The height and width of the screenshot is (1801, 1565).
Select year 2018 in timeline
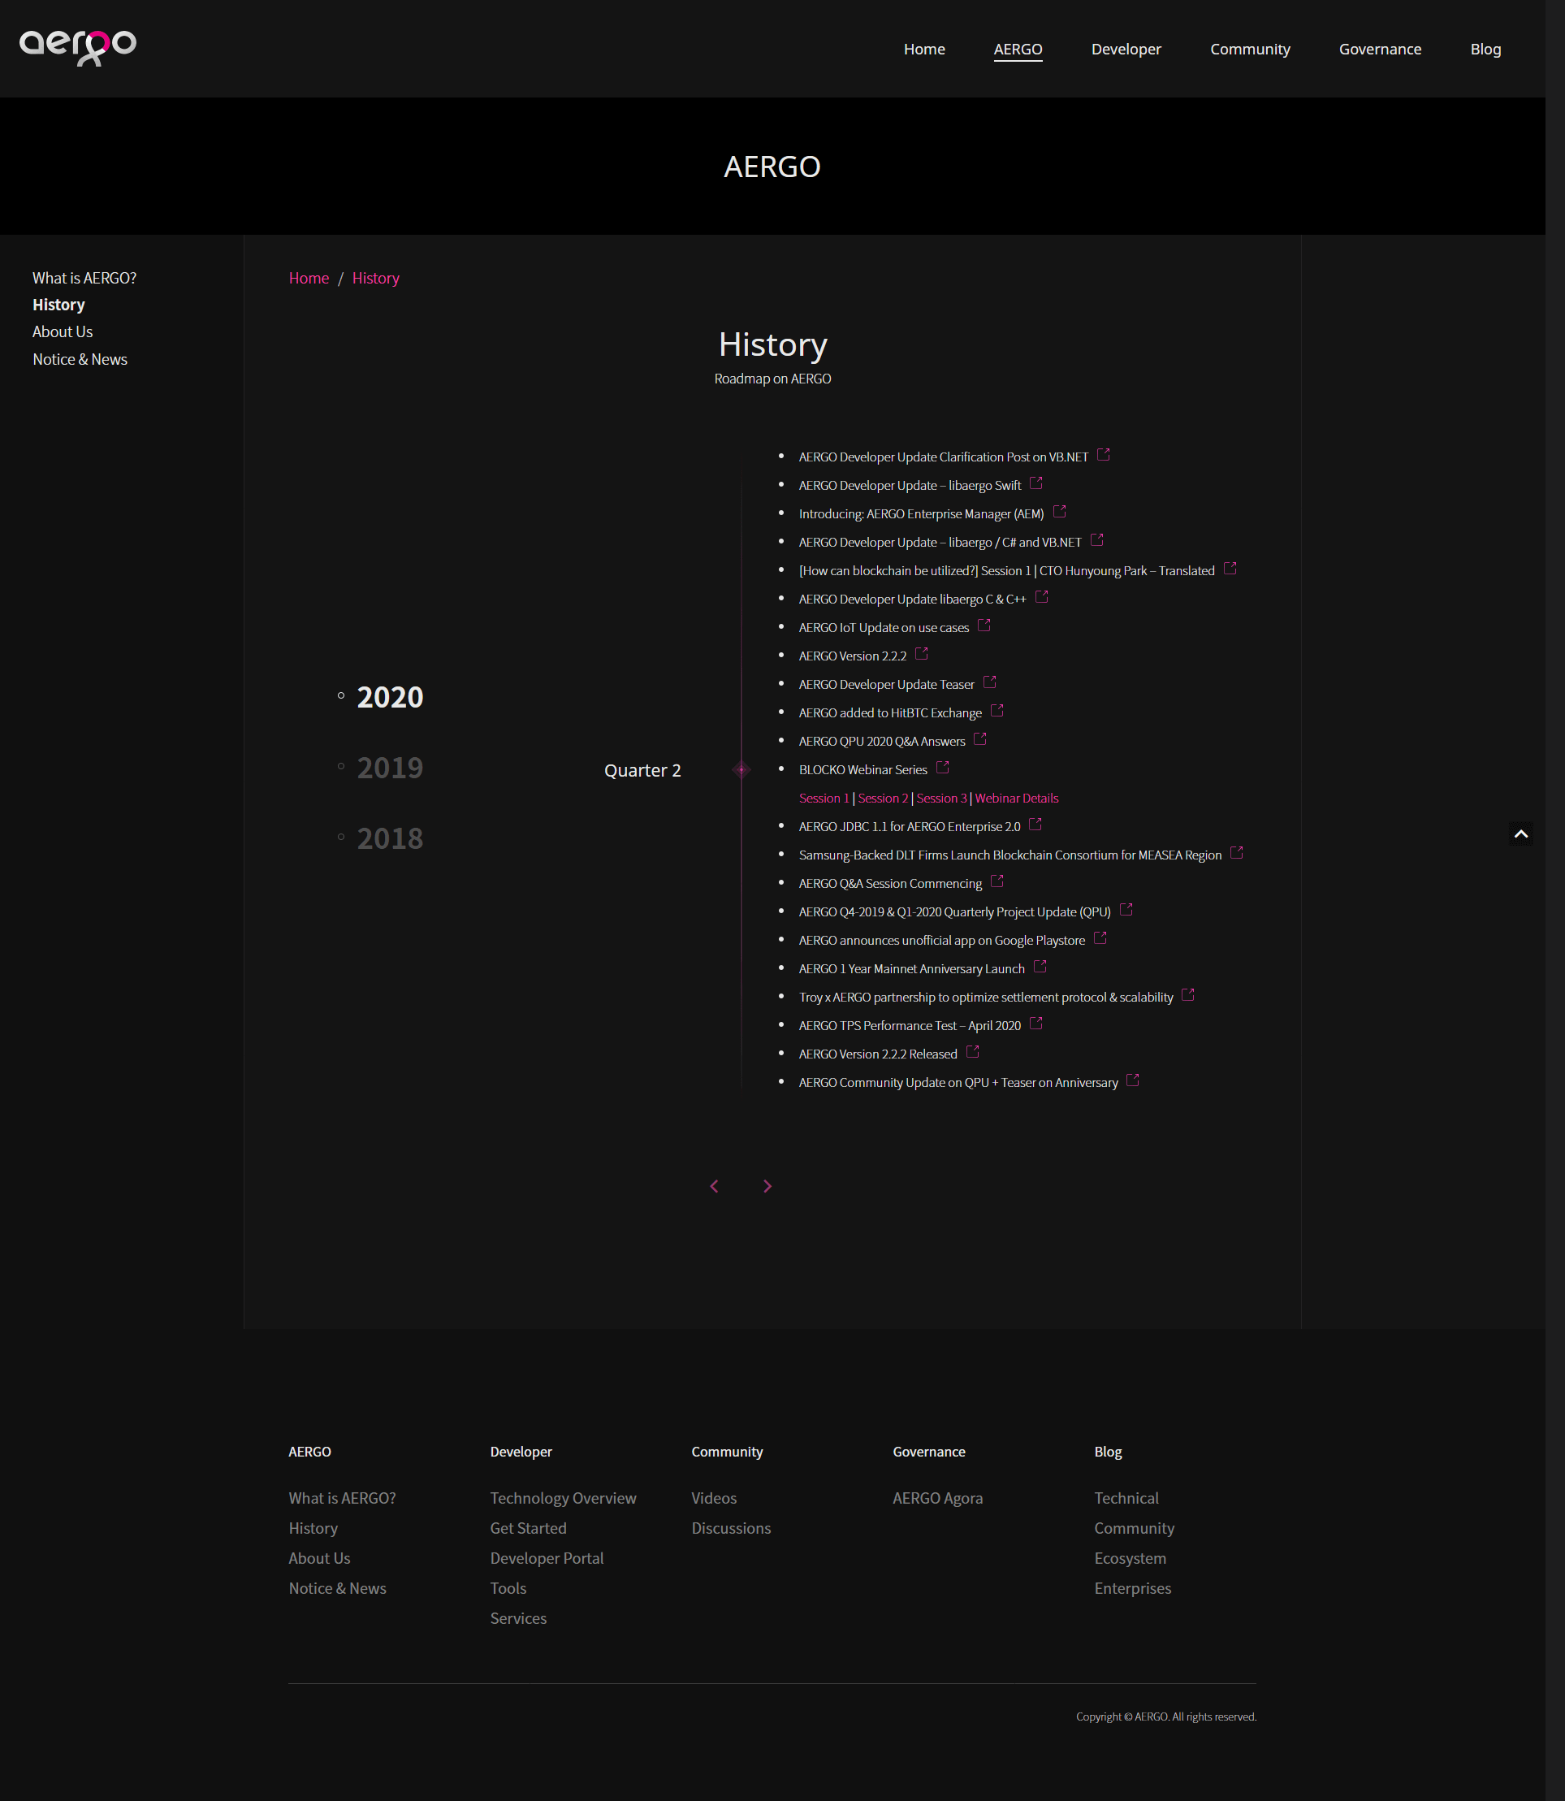[x=390, y=838]
